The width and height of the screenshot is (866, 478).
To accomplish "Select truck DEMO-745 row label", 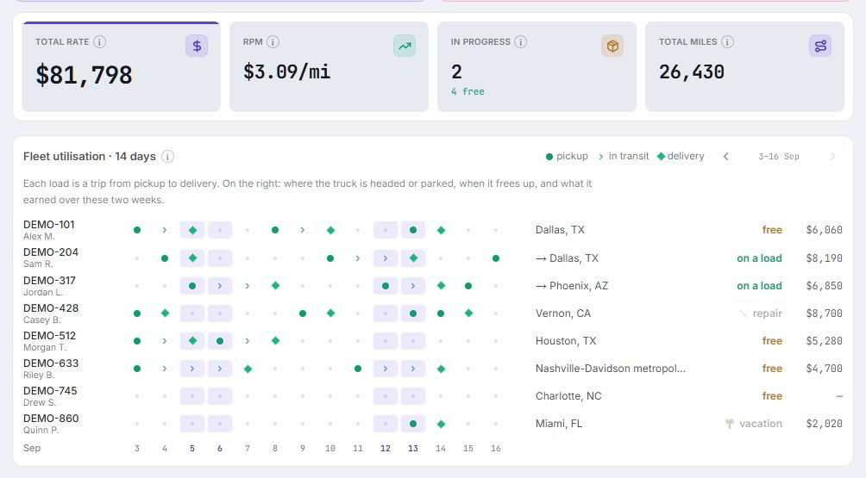I will tap(50, 390).
